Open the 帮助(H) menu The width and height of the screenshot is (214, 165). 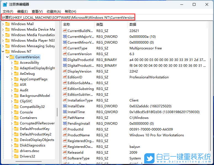(70, 12)
